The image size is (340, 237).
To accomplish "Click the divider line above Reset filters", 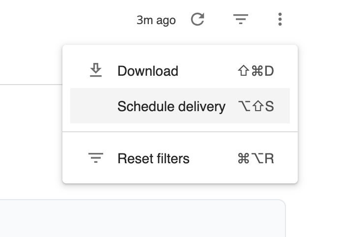I will 180,132.
